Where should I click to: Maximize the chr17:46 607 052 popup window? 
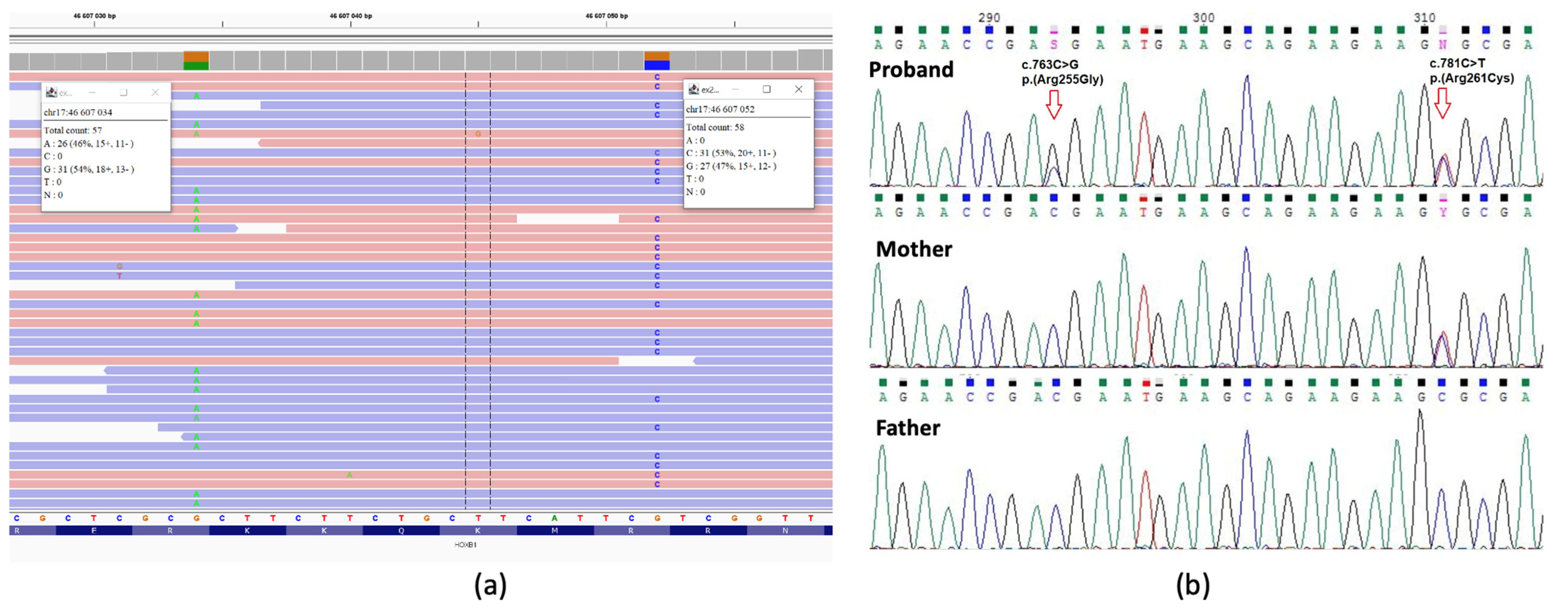tap(766, 90)
